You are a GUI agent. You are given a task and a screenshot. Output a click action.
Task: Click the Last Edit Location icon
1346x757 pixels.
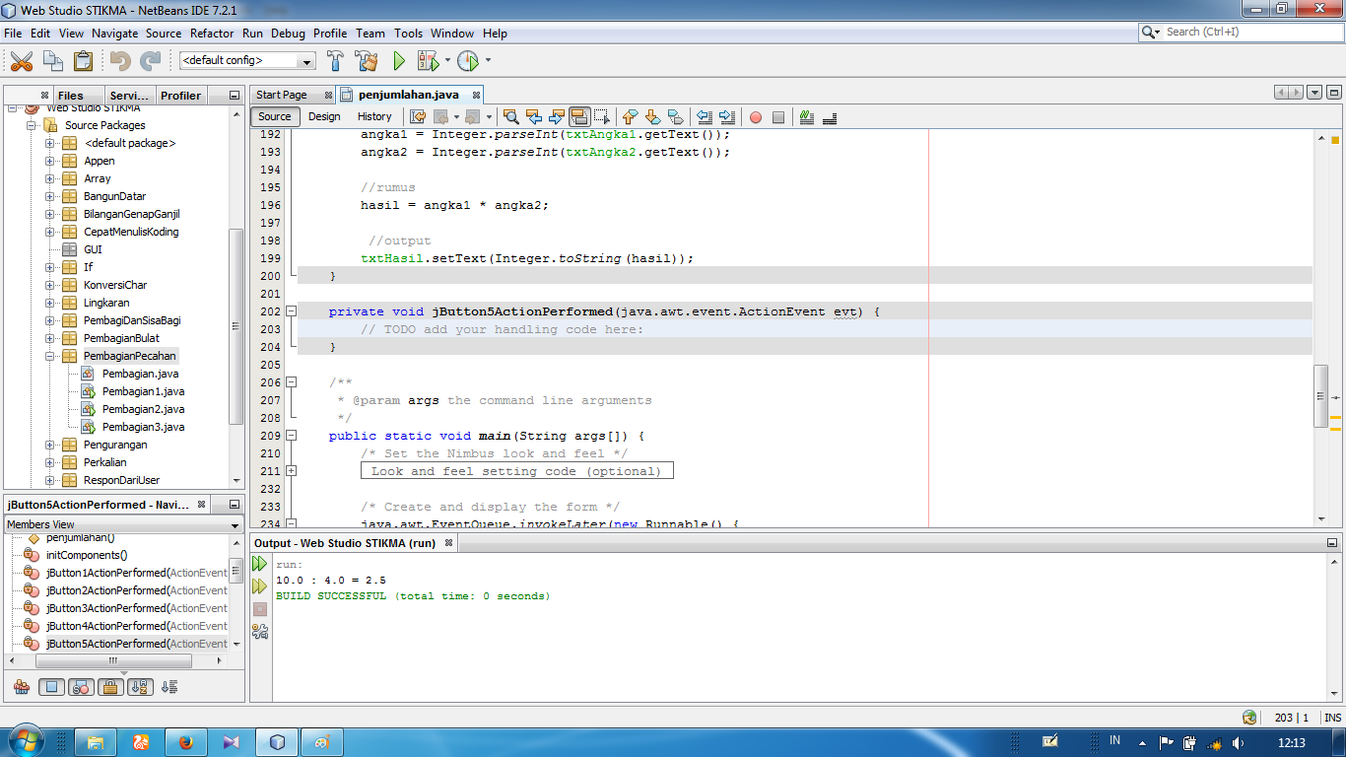tap(418, 117)
